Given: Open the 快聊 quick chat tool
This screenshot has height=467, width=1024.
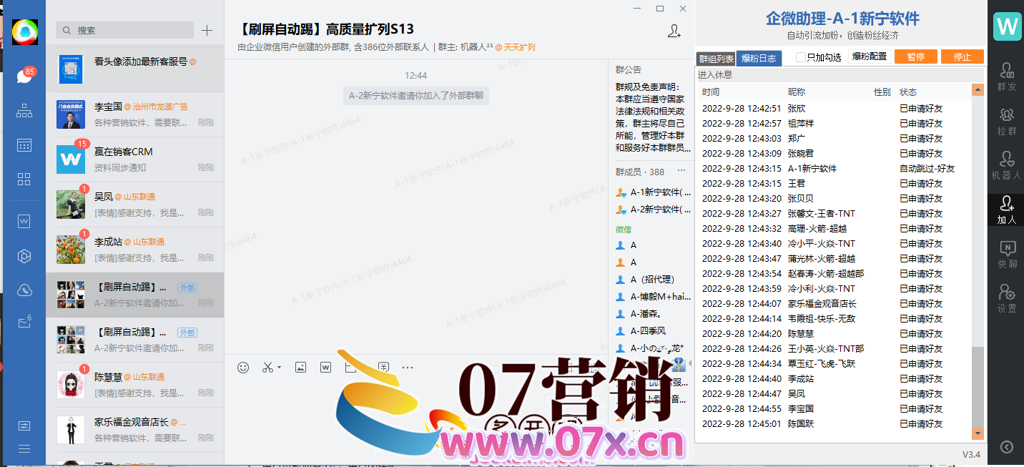Looking at the screenshot, I should pos(1007,254).
